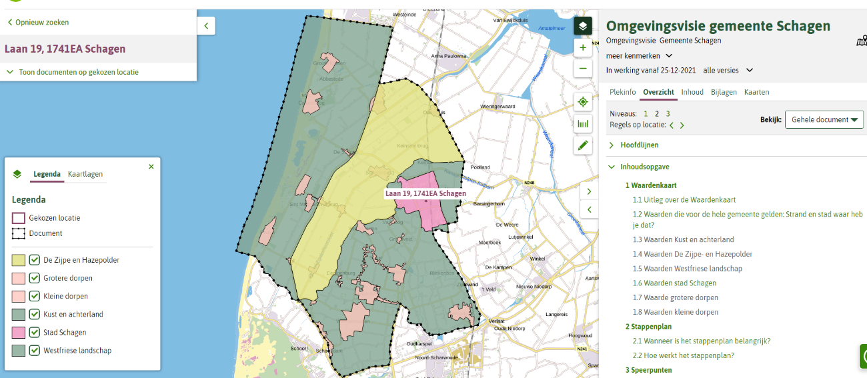Center map on current location

[583, 101]
